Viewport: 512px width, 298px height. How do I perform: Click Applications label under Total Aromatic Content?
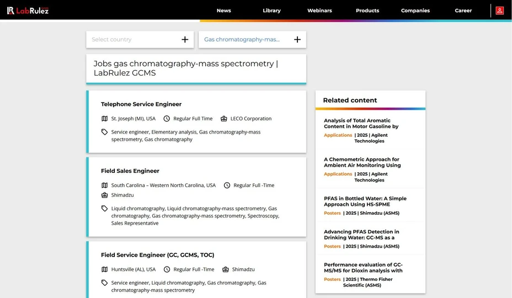[338, 135]
